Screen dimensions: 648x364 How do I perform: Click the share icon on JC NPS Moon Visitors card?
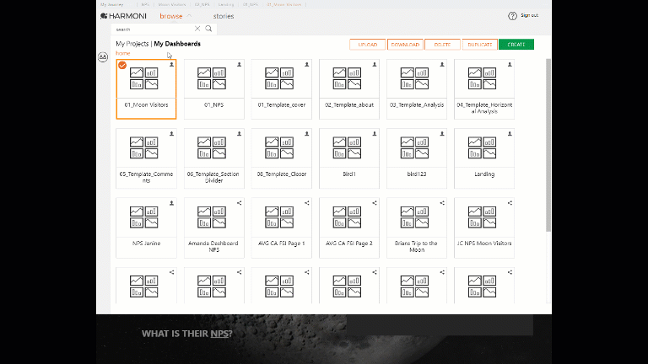tap(510, 203)
